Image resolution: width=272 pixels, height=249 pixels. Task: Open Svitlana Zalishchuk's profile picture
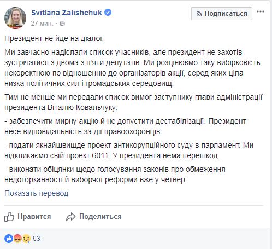pos(15,18)
